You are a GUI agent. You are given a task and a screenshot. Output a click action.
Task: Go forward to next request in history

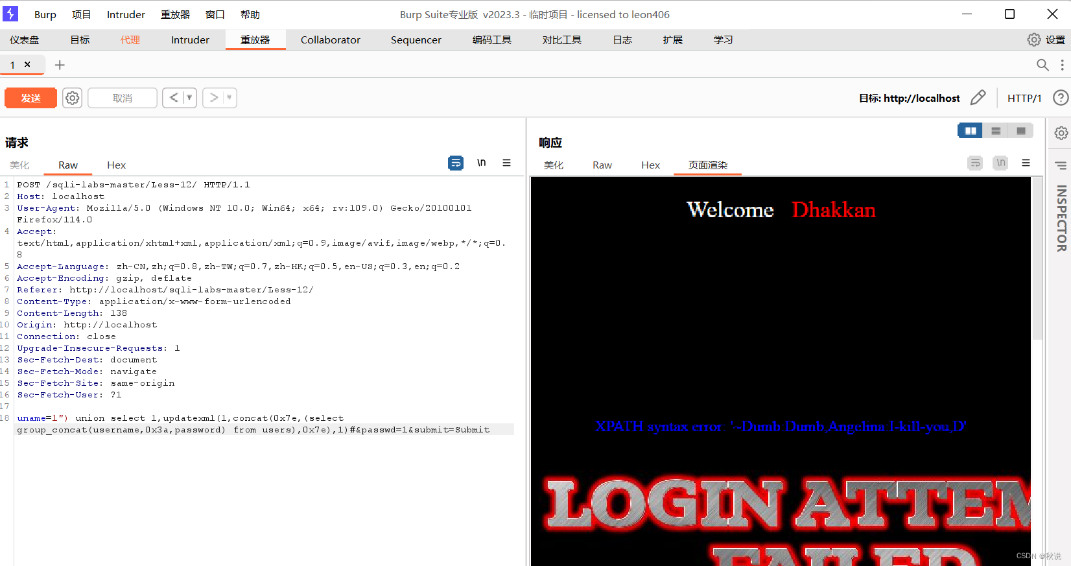tap(213, 98)
